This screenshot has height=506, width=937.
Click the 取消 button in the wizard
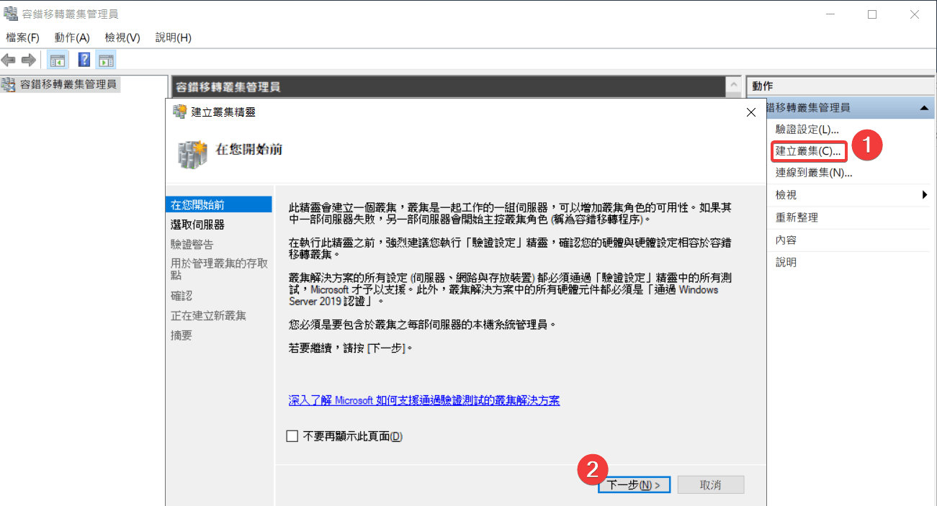tap(710, 485)
